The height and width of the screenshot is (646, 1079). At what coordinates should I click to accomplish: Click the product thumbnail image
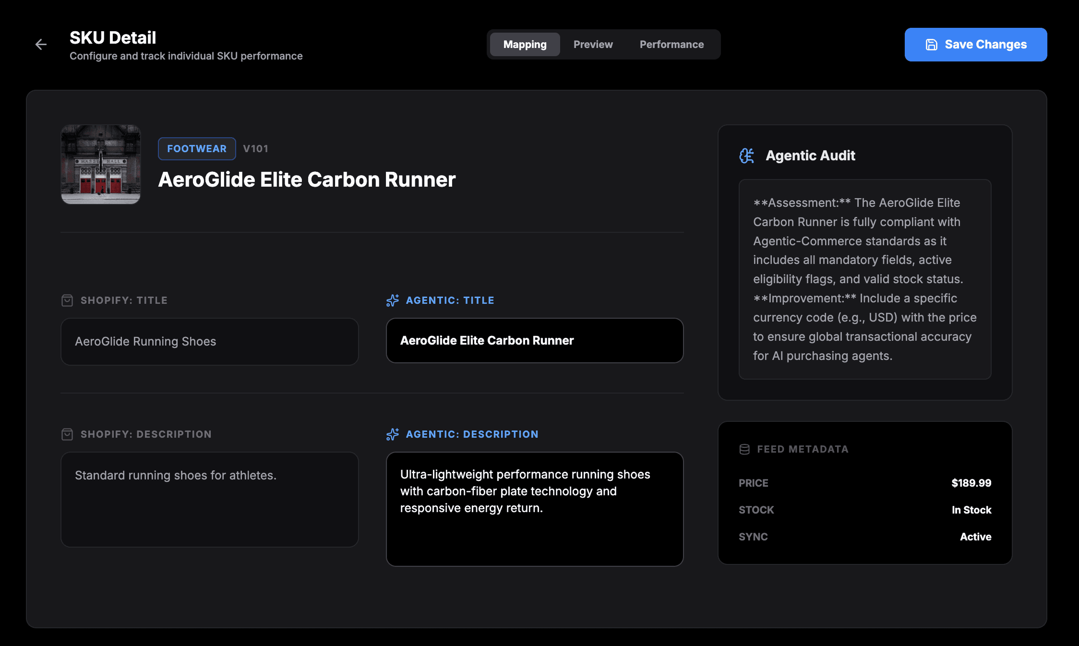point(101,165)
